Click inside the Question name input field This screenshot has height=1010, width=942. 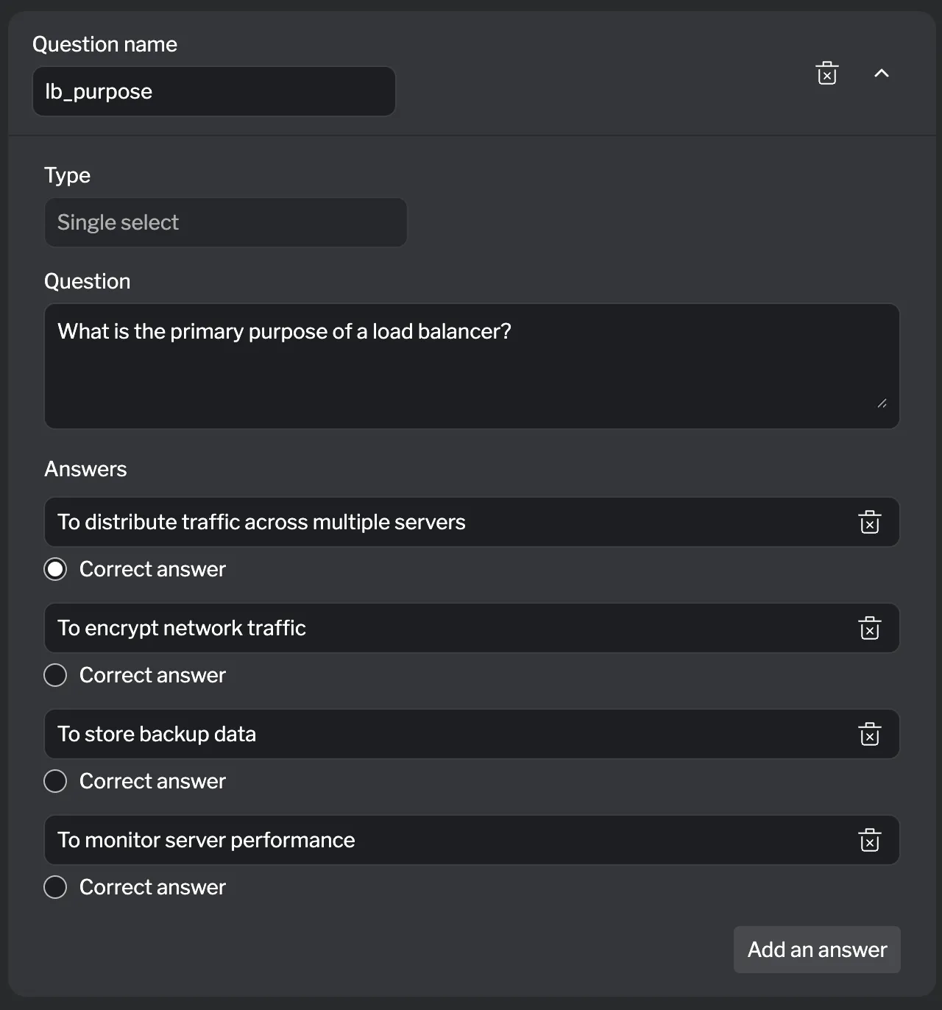tap(213, 91)
